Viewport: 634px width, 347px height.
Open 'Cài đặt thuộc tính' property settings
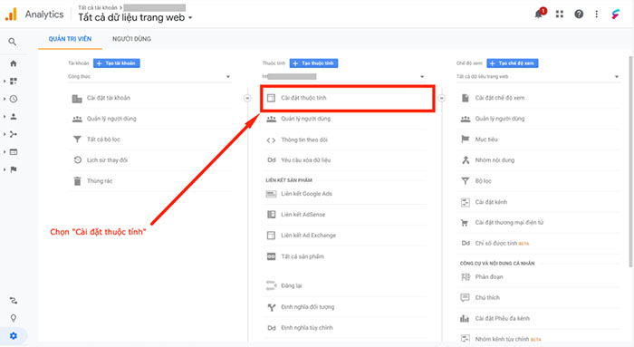(347, 98)
